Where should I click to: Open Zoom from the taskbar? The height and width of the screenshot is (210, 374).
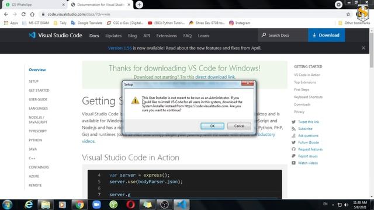(x=96, y=205)
